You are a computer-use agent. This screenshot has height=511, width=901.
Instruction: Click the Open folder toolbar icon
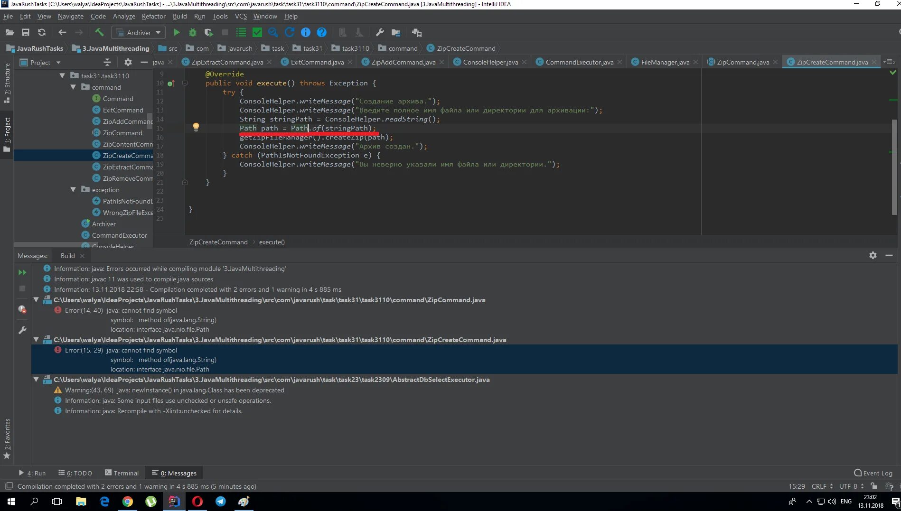pyautogui.click(x=9, y=32)
